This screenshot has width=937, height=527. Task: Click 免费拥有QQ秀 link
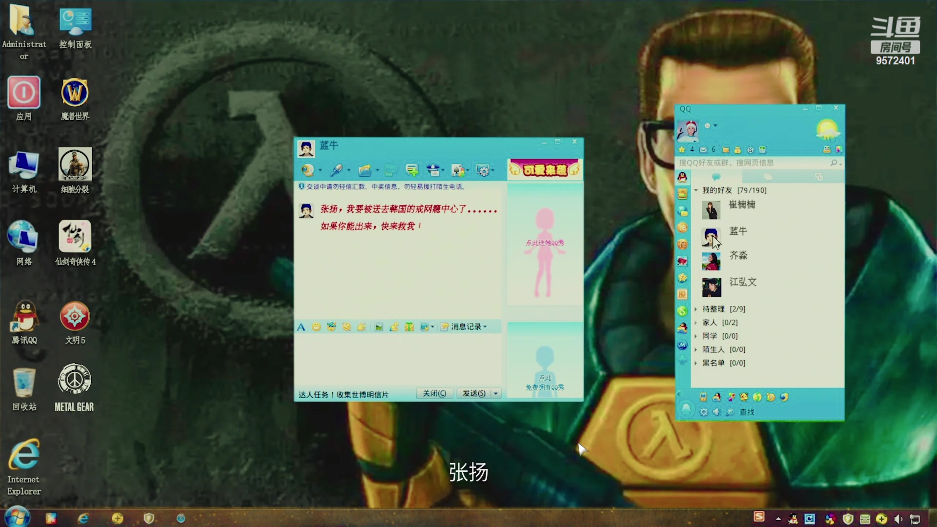click(x=545, y=387)
